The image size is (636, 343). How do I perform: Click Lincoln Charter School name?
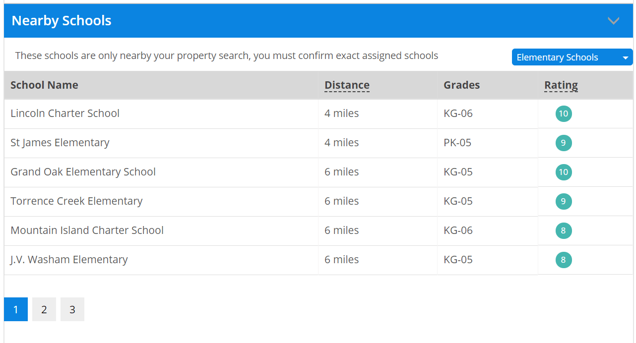pyautogui.click(x=65, y=114)
